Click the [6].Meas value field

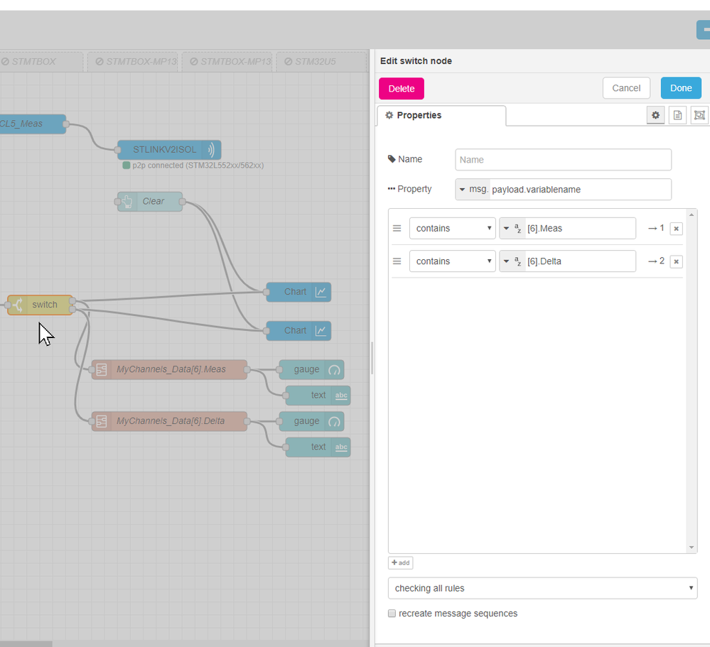coord(580,229)
